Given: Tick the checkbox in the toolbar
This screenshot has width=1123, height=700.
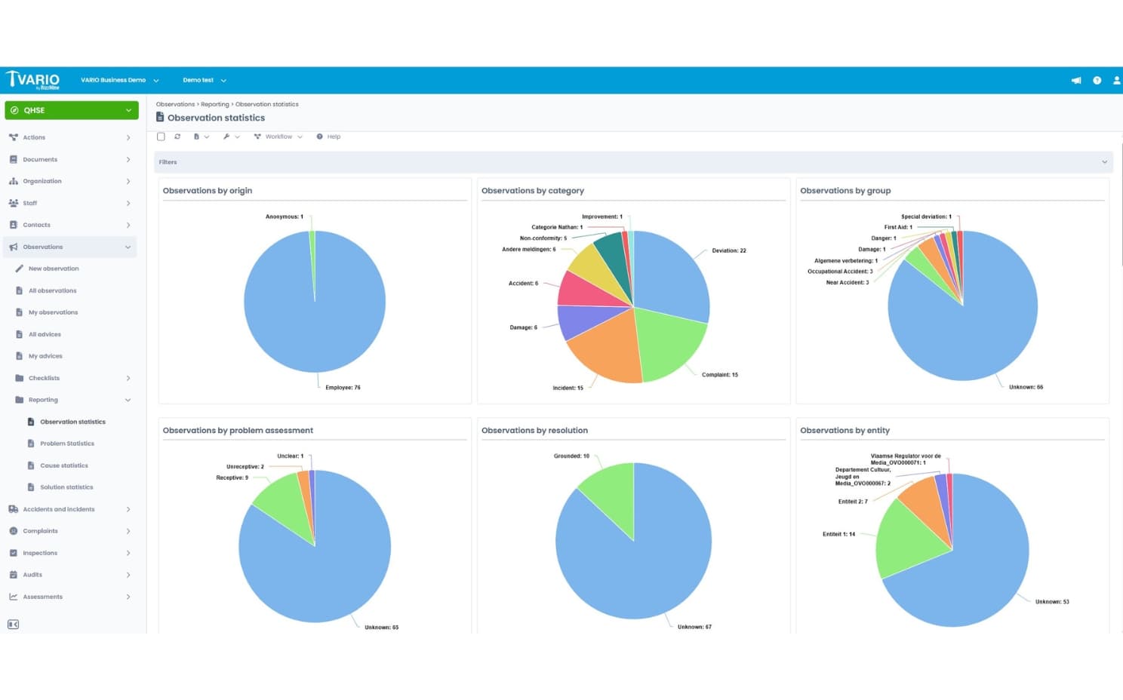Looking at the screenshot, I should point(161,137).
